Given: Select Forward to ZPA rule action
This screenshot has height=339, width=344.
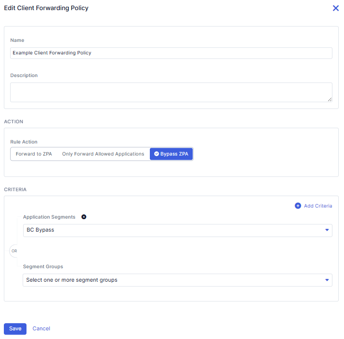Looking at the screenshot, I should (34, 154).
